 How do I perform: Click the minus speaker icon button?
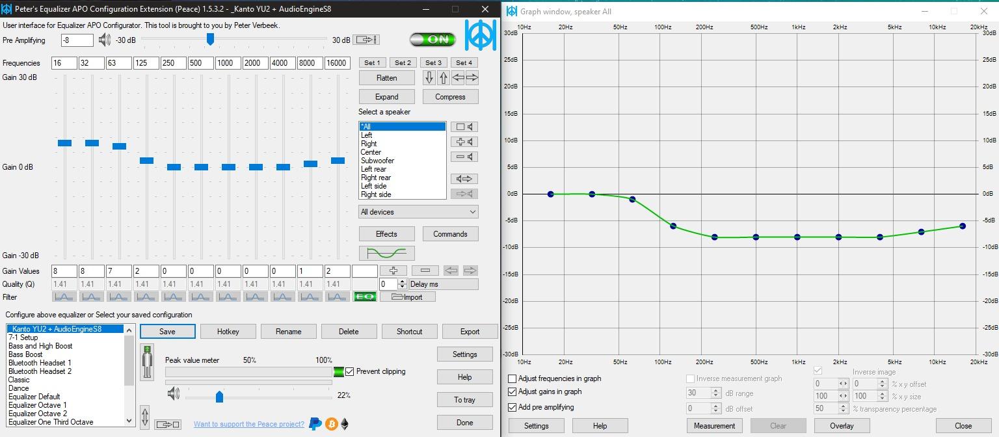tap(464, 157)
